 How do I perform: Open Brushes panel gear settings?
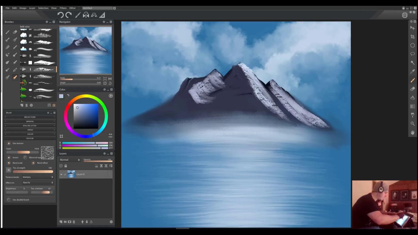[31, 105]
